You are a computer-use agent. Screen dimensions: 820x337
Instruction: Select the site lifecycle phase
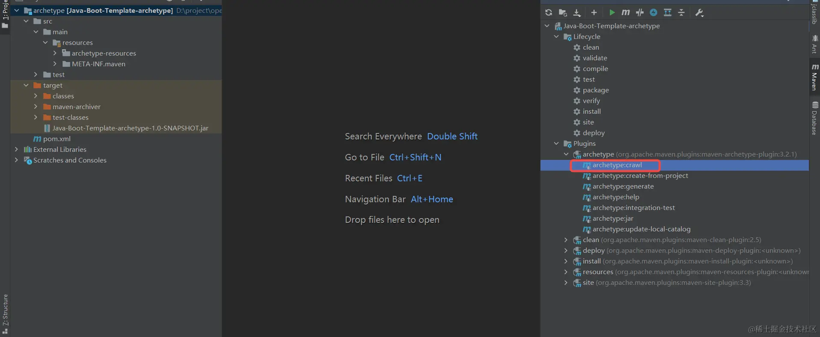pos(588,122)
